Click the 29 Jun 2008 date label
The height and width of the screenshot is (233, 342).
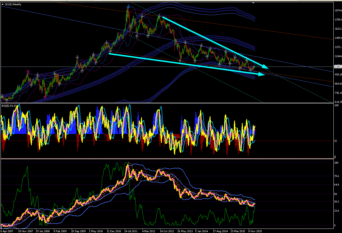pos(43,231)
